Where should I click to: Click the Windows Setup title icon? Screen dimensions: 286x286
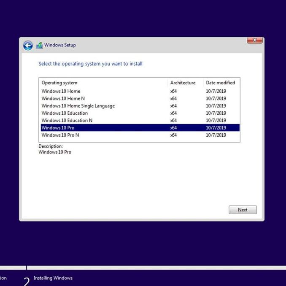click(x=39, y=46)
